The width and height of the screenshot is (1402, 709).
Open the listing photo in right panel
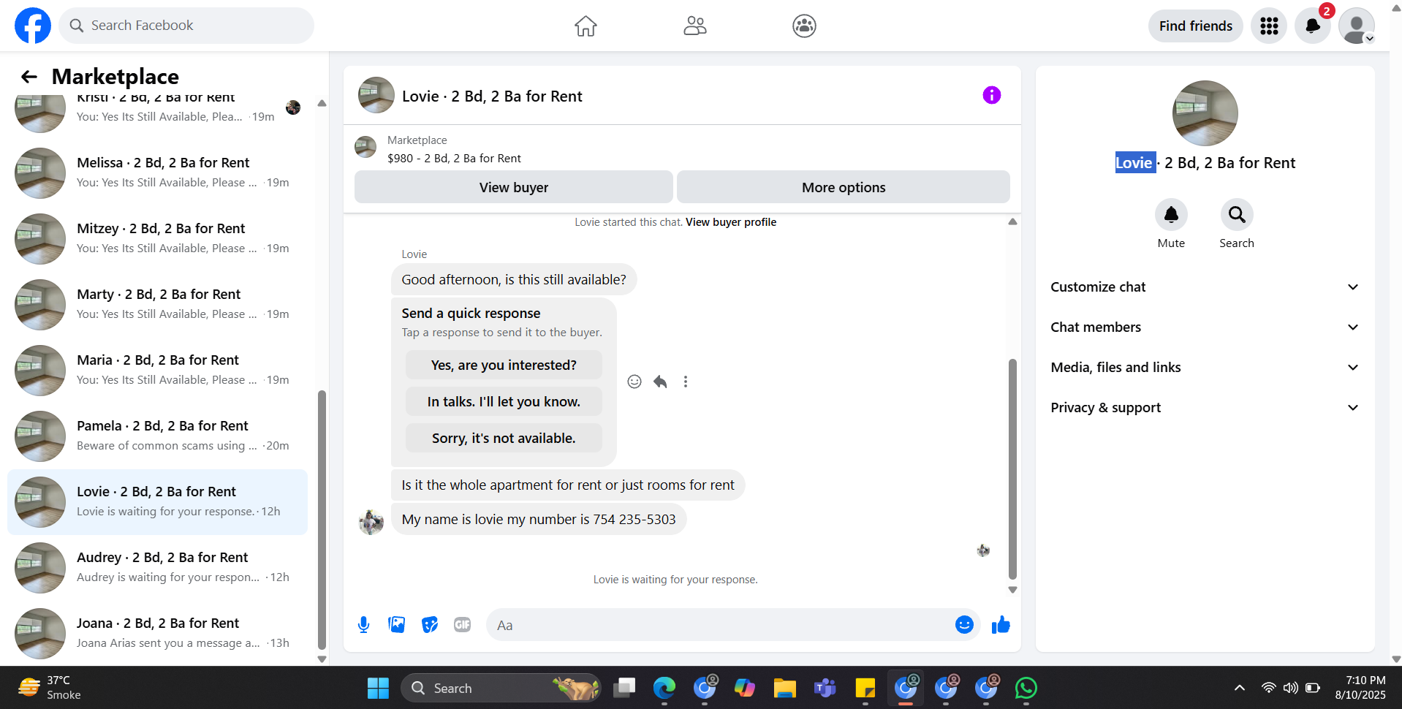(x=1205, y=113)
